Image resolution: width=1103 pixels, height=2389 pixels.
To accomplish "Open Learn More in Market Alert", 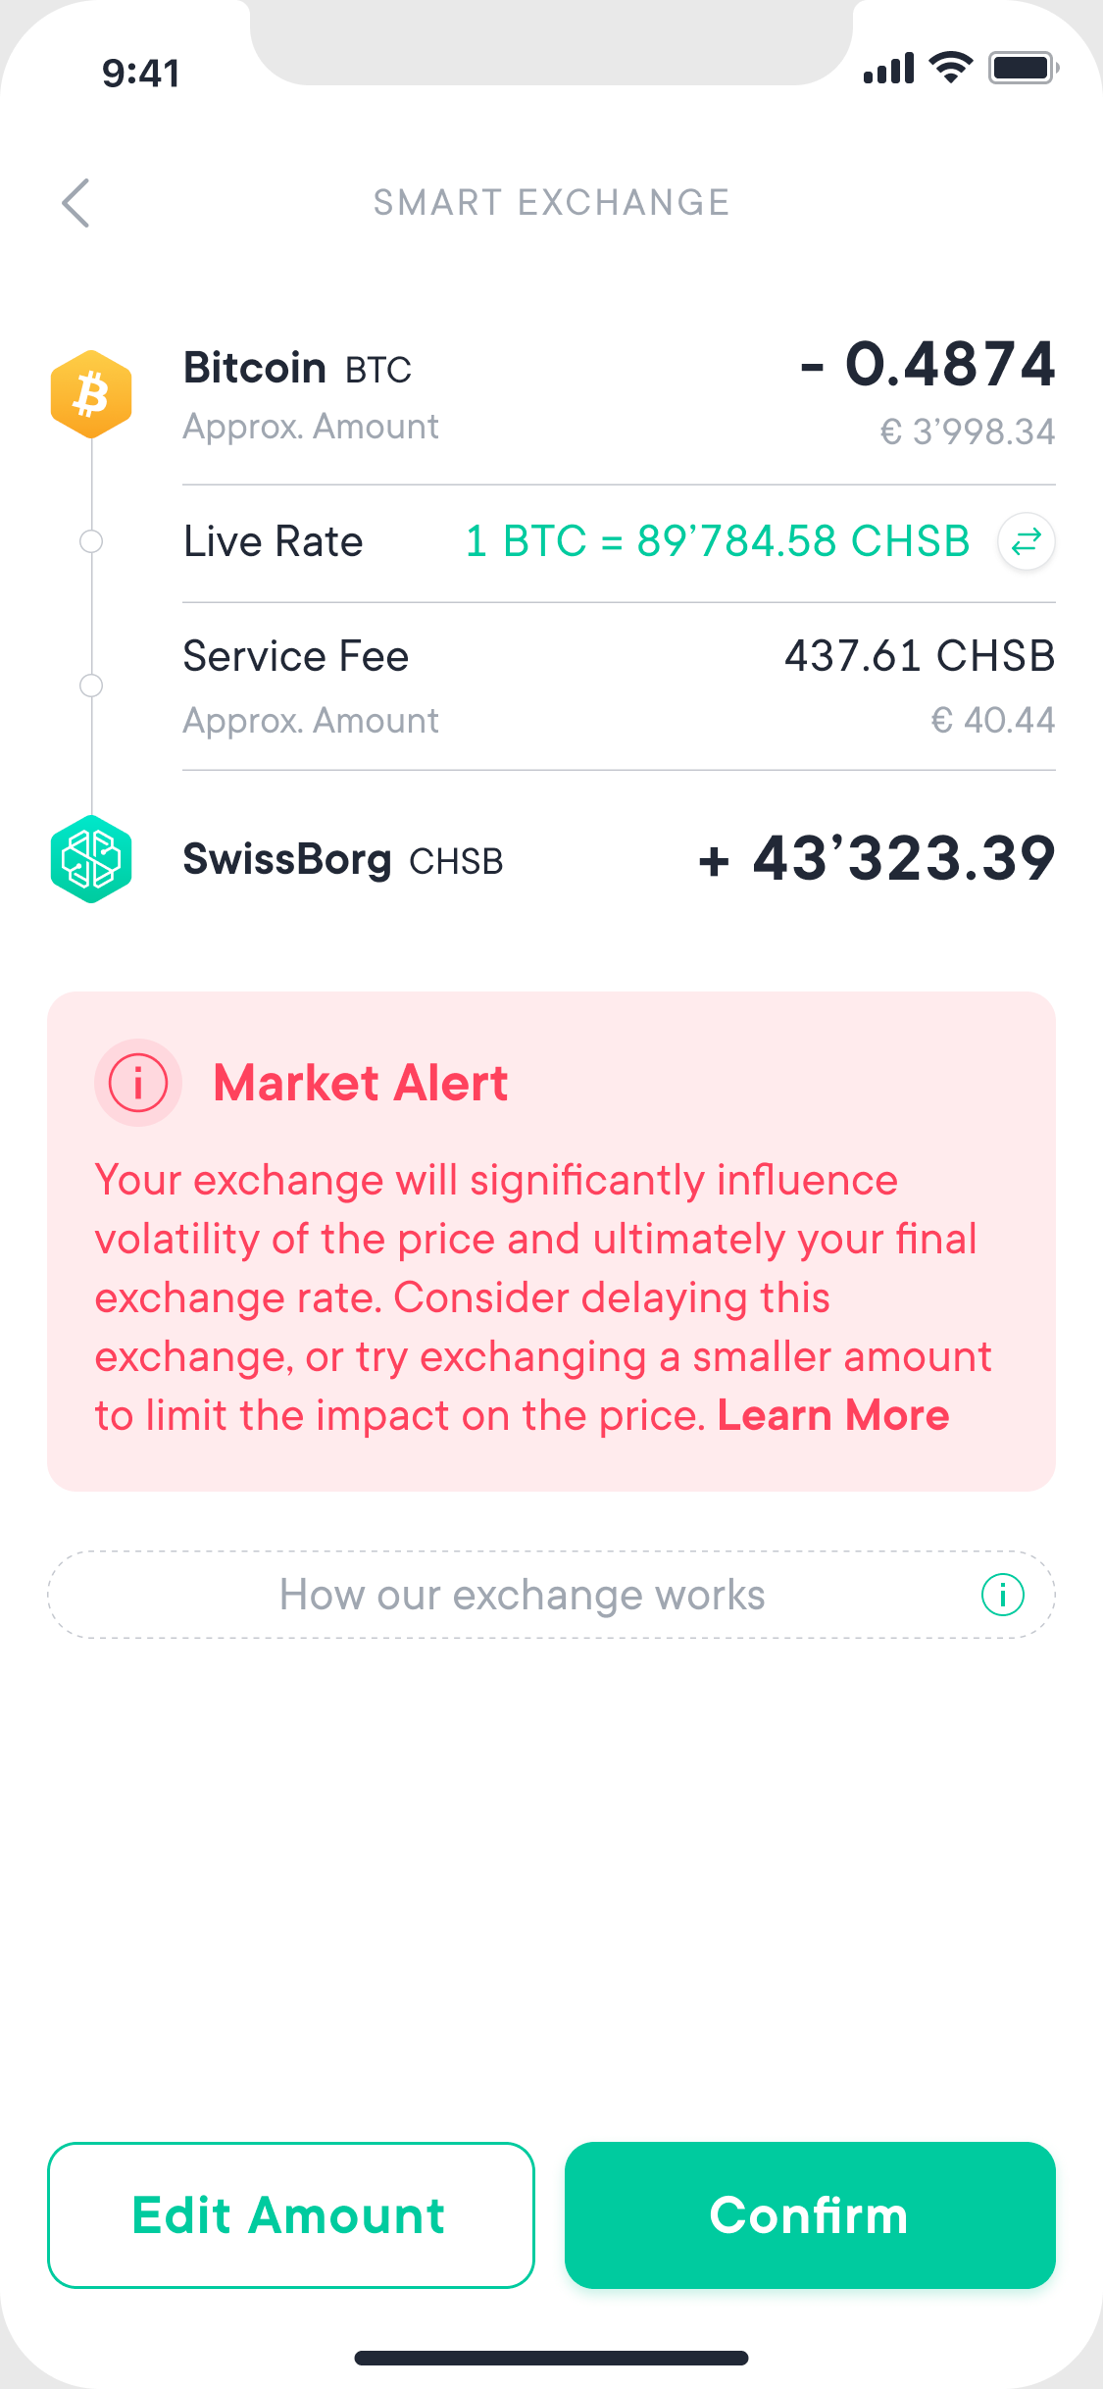I will pos(833,1415).
